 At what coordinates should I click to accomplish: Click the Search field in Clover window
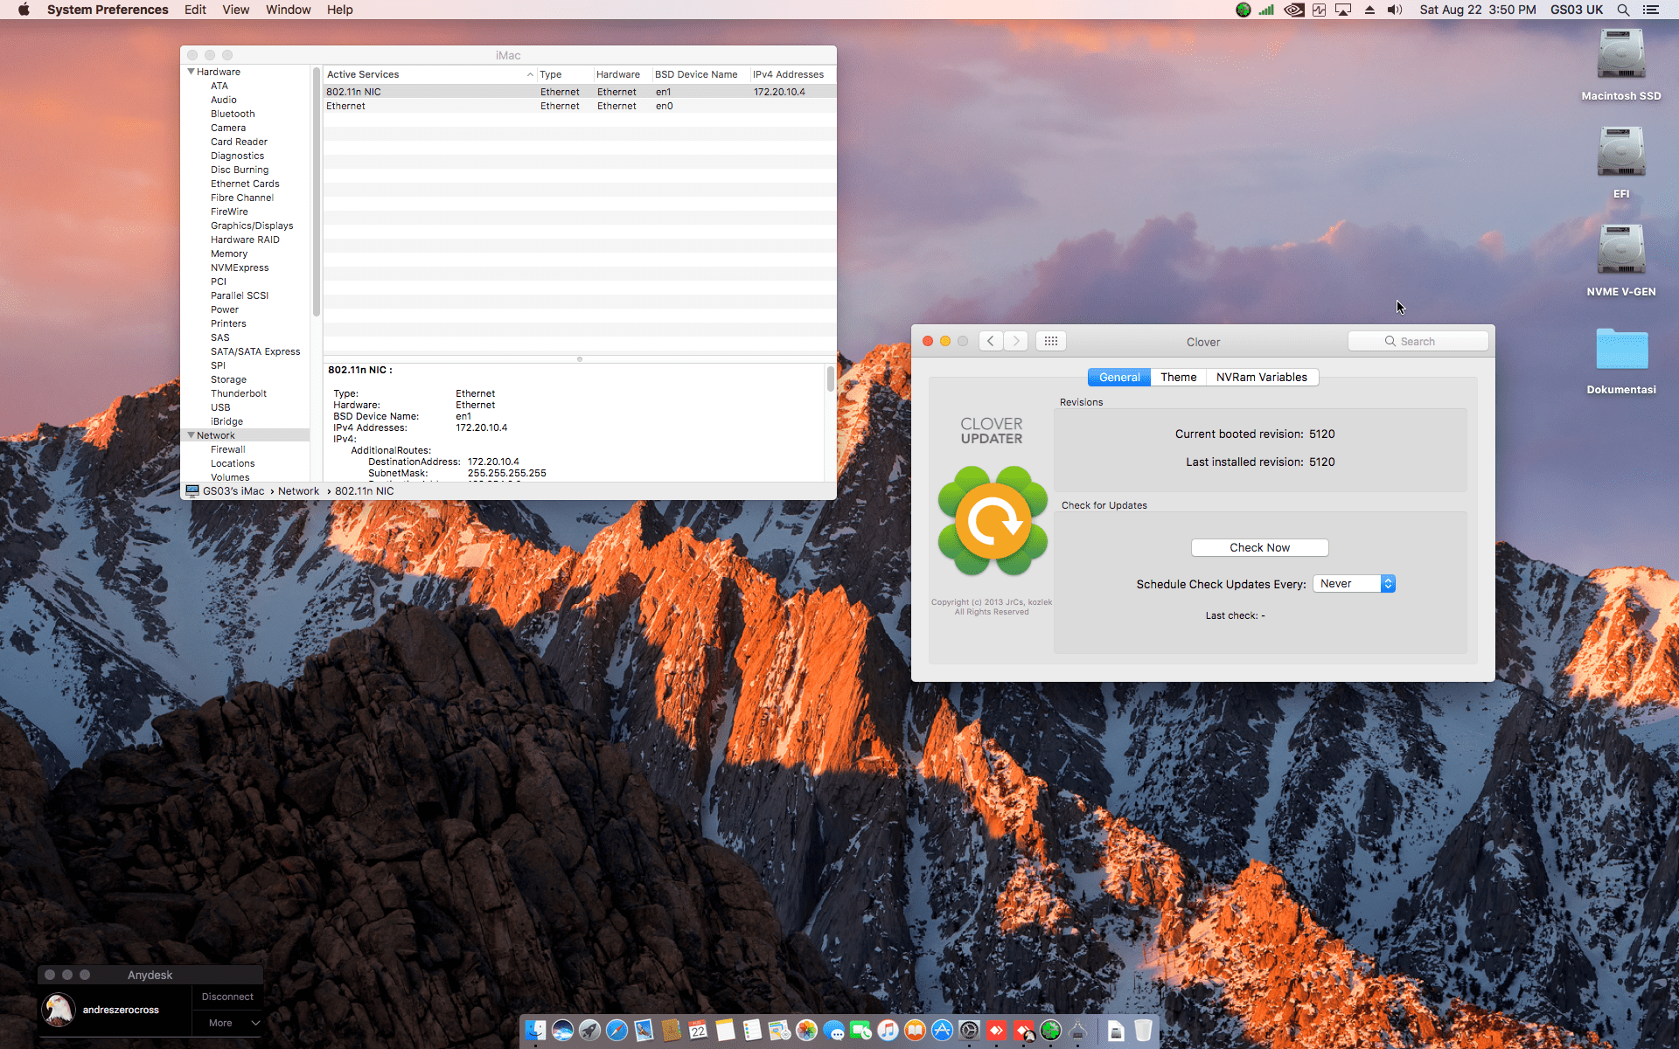coord(1418,342)
